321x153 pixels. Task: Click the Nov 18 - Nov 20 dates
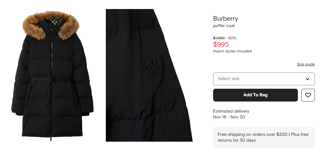coord(229,117)
